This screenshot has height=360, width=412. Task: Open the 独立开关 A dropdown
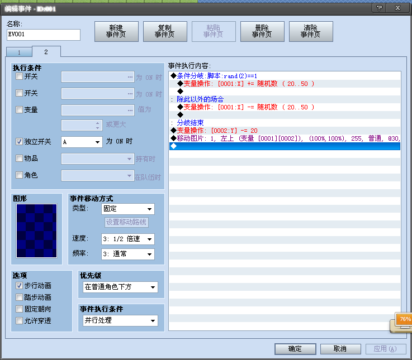coord(82,142)
